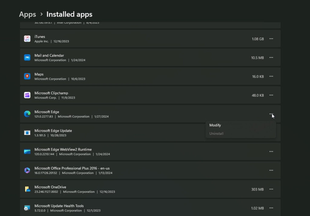Click the 48.0 KB size of Clipchamp
Image resolution: width=310 pixels, height=216 pixels.
coord(258,95)
